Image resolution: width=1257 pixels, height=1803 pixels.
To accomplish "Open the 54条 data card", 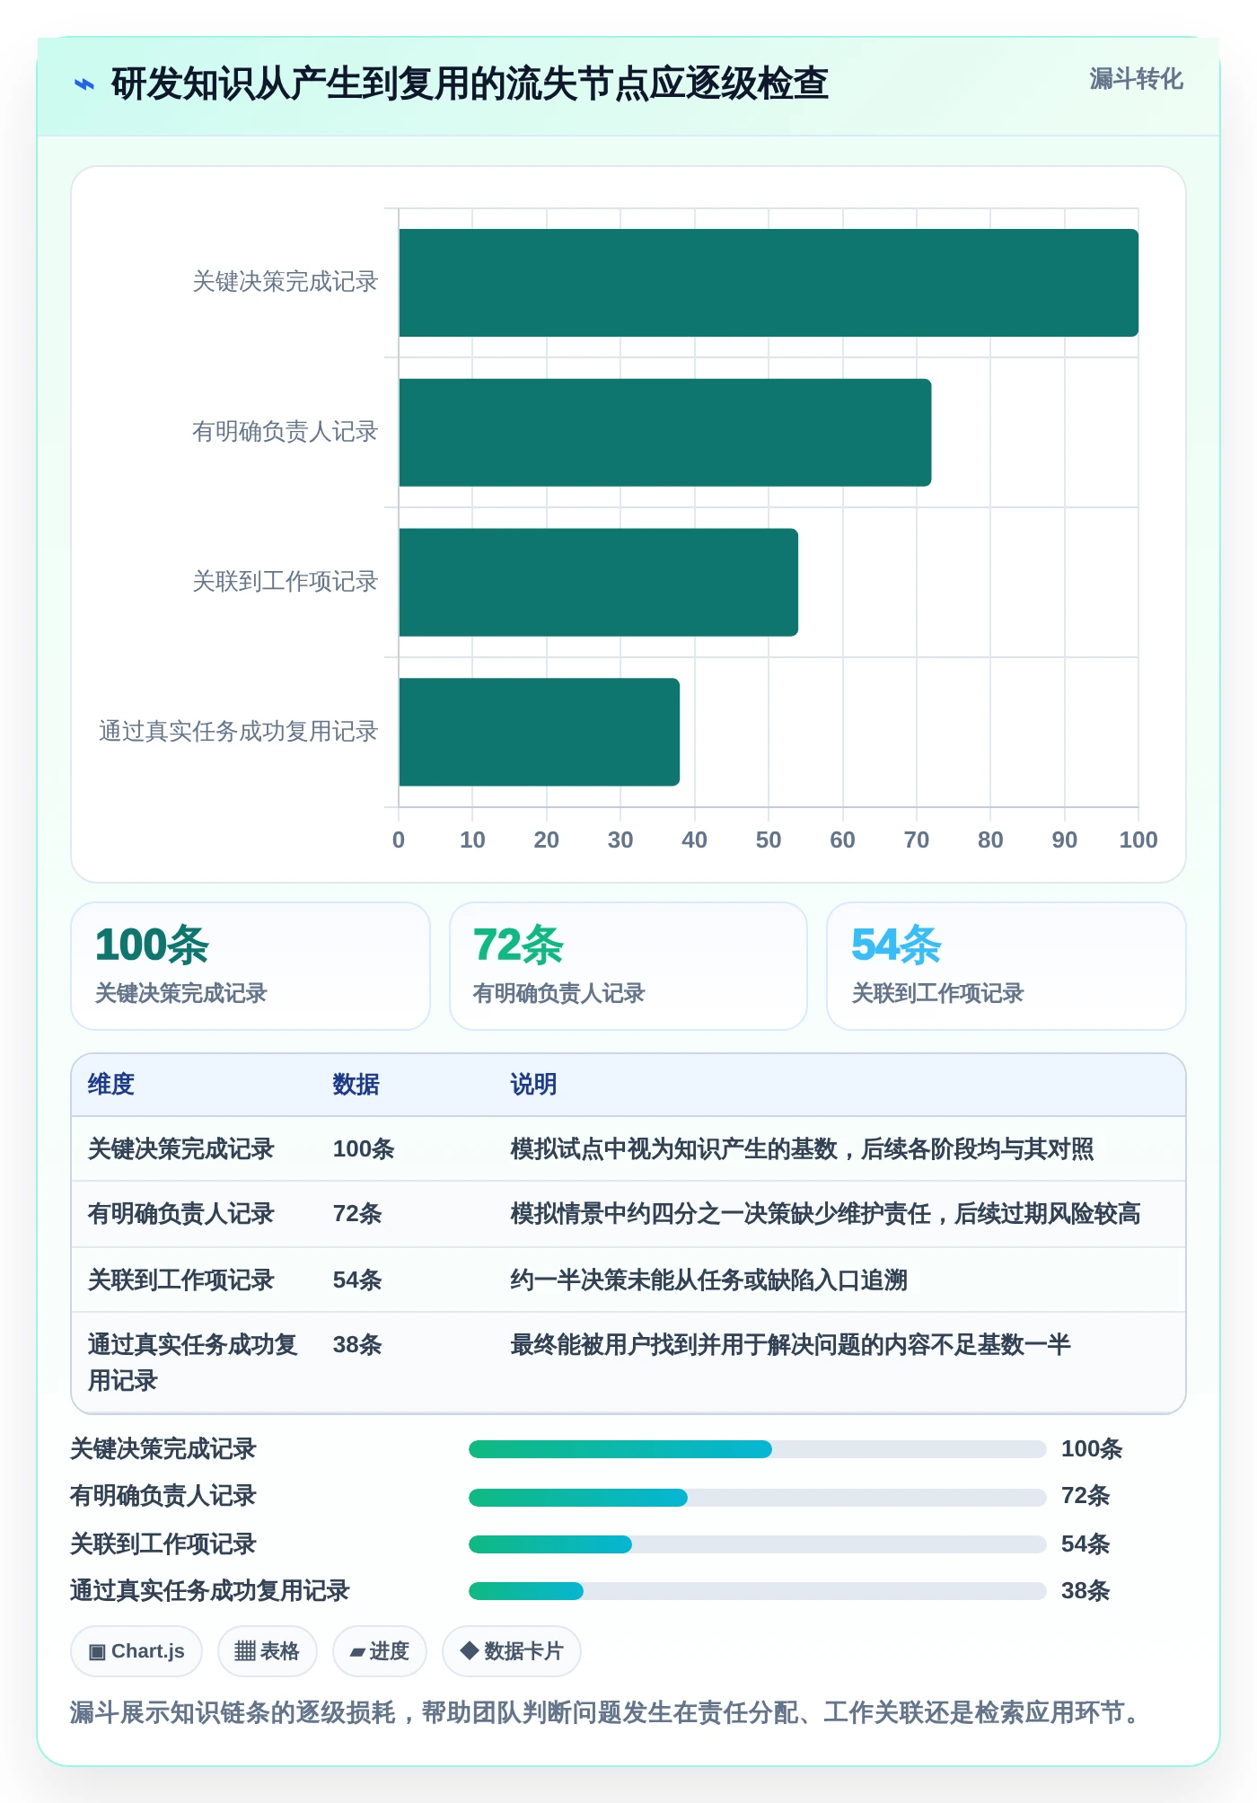I will tap(1006, 966).
